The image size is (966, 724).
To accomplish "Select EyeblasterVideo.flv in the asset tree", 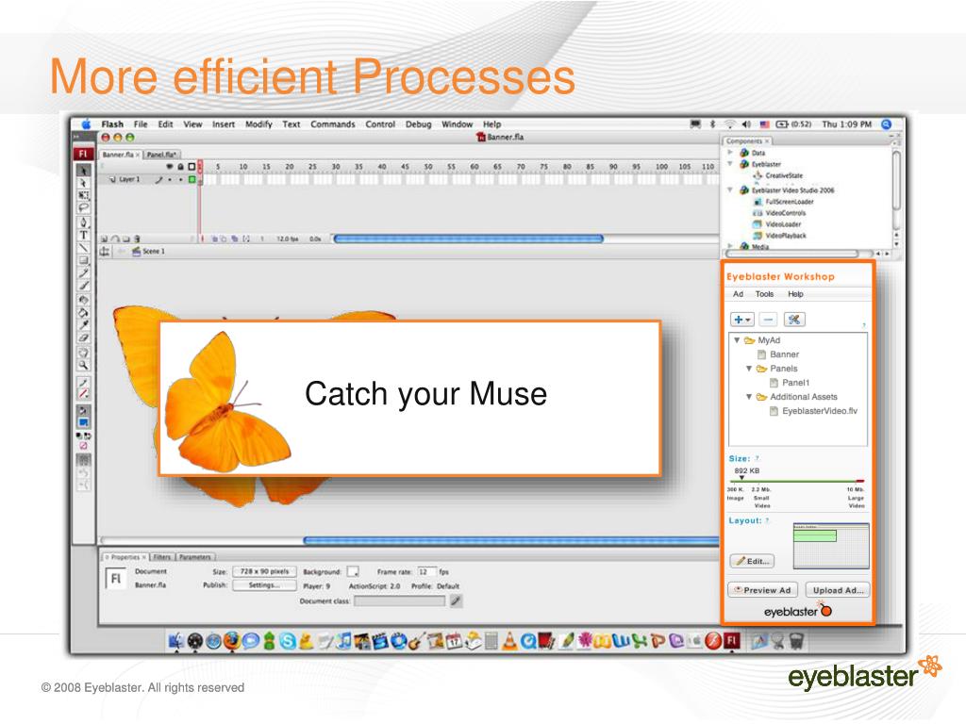I will (820, 411).
